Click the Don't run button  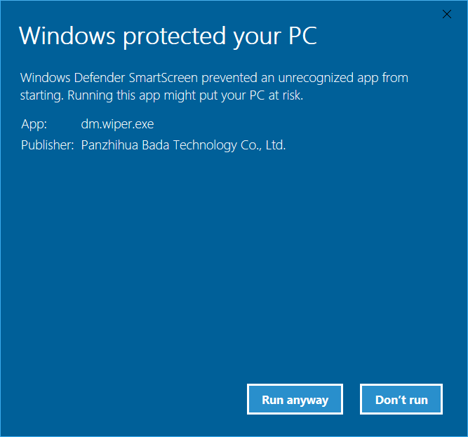pos(401,399)
